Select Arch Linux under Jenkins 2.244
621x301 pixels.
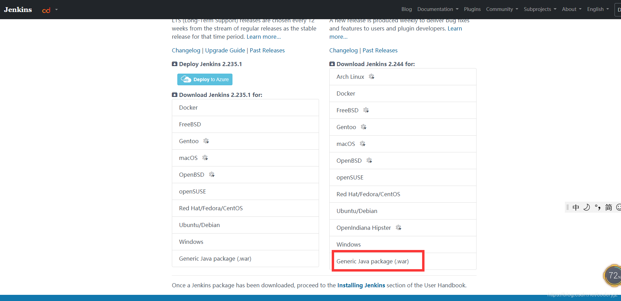tap(403, 77)
